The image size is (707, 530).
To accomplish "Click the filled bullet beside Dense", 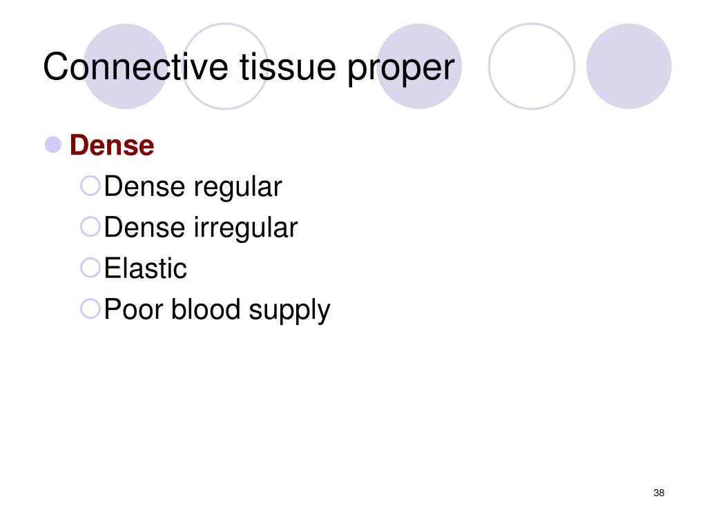I will (x=53, y=145).
